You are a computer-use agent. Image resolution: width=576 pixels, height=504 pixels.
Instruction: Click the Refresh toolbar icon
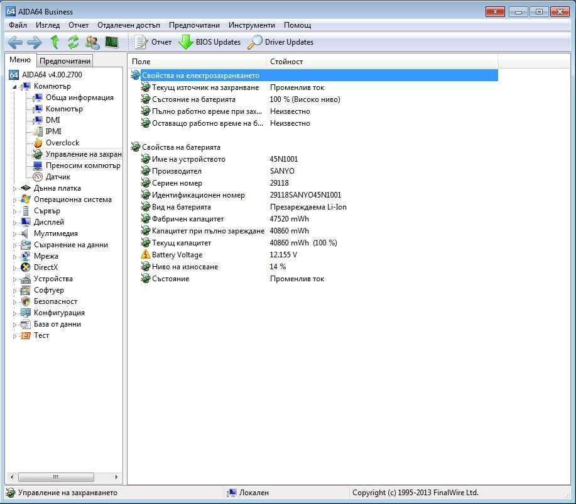point(73,42)
